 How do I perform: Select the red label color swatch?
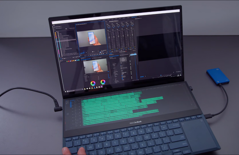pyautogui.click(x=69, y=61)
